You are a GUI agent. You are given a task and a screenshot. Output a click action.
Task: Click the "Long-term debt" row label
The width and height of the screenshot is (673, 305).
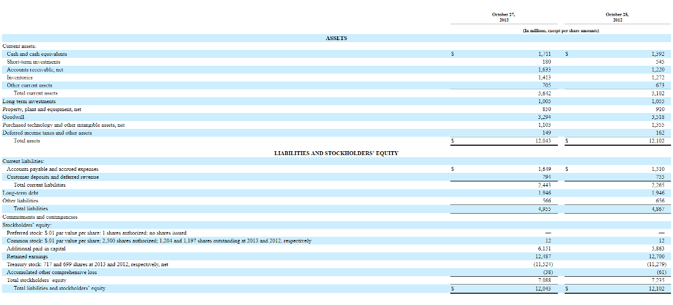point(20,193)
